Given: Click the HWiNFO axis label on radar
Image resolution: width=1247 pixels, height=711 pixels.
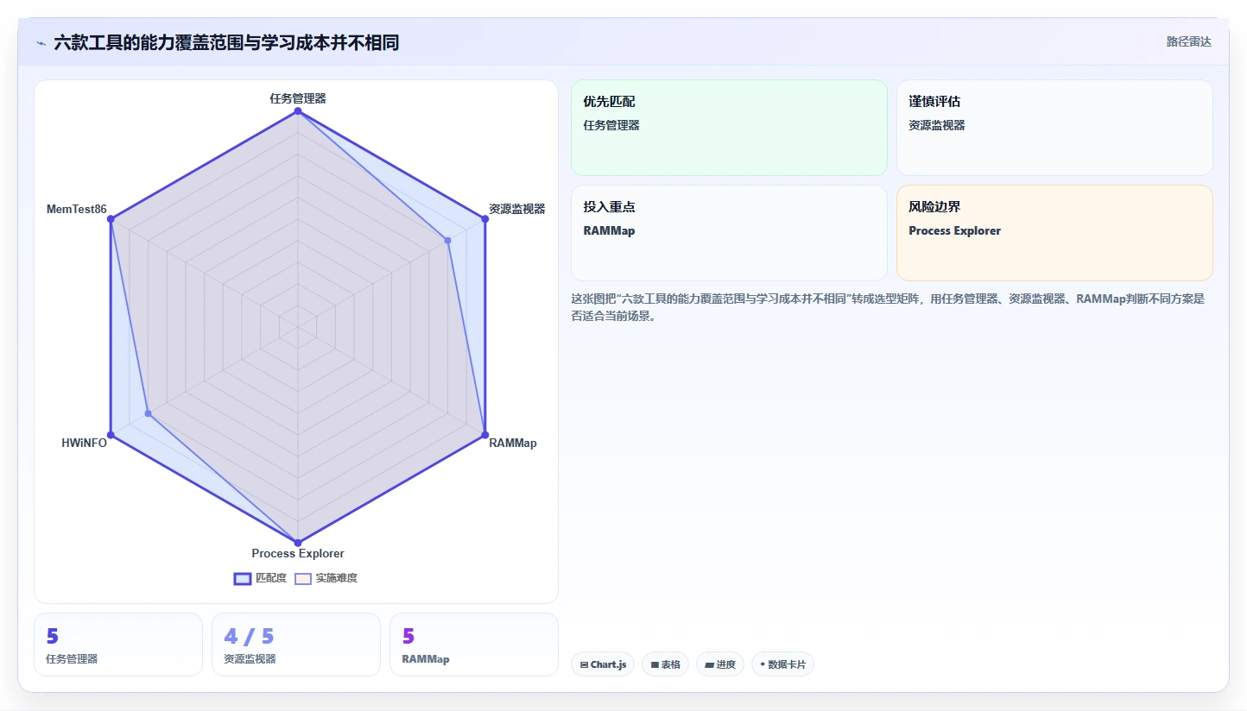Looking at the screenshot, I should pyautogui.click(x=84, y=444).
